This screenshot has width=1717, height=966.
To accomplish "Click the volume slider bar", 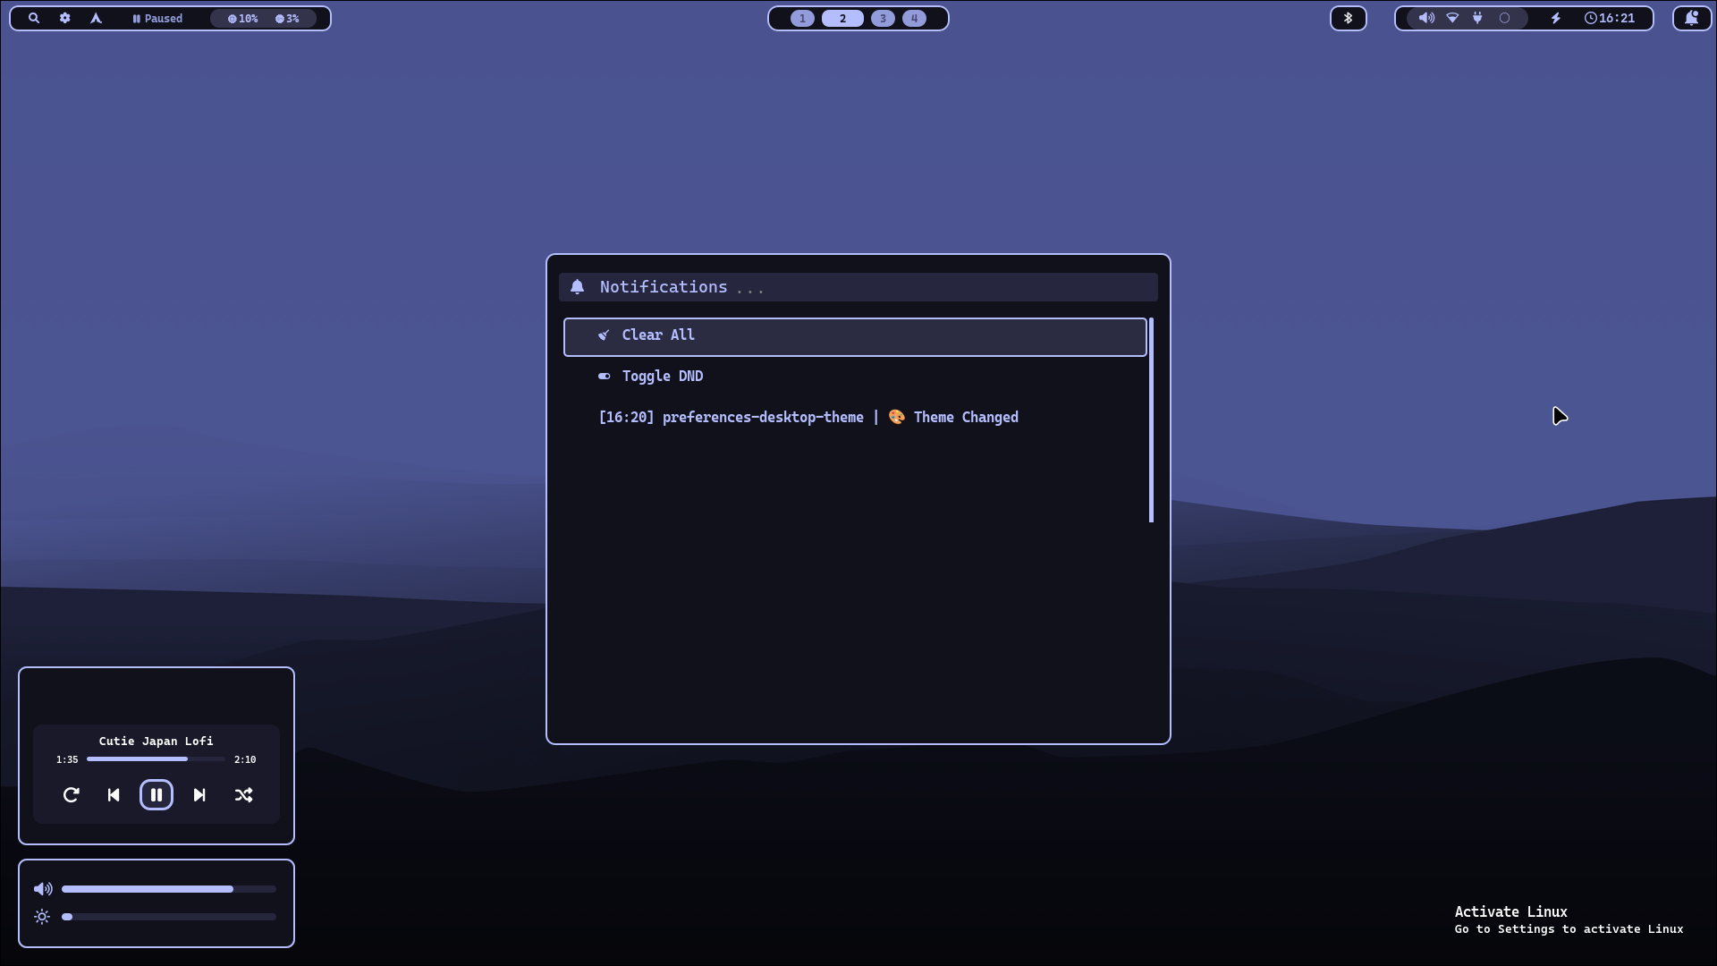I will (x=168, y=889).
